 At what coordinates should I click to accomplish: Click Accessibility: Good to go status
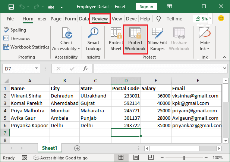60,158
